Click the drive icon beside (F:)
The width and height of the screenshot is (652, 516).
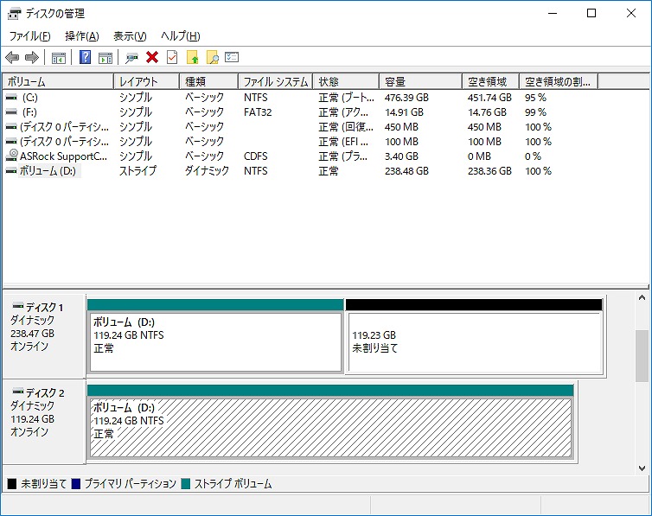click(x=11, y=112)
